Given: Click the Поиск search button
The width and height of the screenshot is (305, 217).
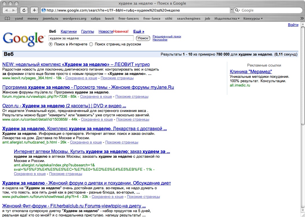Looking at the screenshot, I should click(x=143, y=38).
